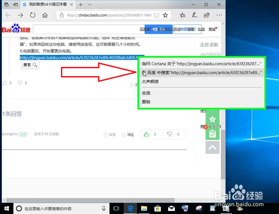The width and height of the screenshot is (279, 214).
Task: Collapse the page with the up-arrow side button
Action: click(x=213, y=147)
